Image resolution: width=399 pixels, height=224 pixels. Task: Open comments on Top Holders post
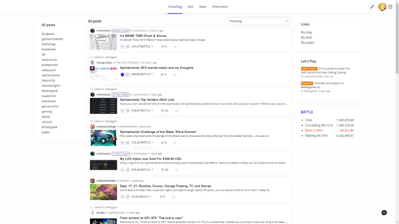tap(165, 111)
